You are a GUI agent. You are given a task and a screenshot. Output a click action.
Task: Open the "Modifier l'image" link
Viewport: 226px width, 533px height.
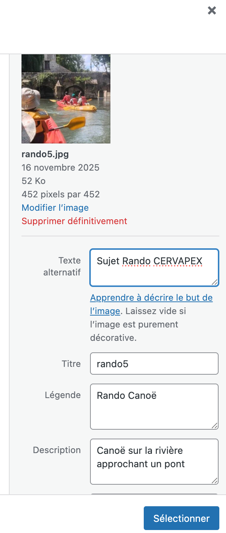click(x=55, y=208)
